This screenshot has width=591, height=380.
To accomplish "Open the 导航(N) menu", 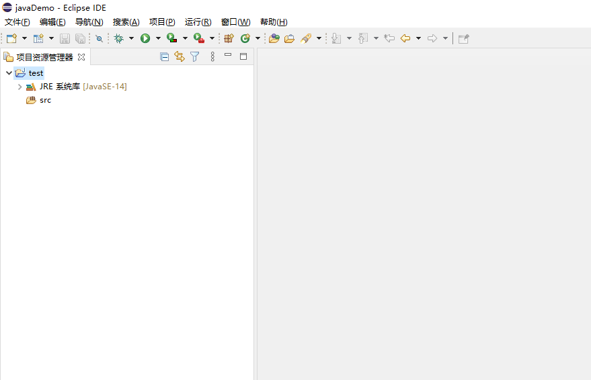I will (x=89, y=22).
